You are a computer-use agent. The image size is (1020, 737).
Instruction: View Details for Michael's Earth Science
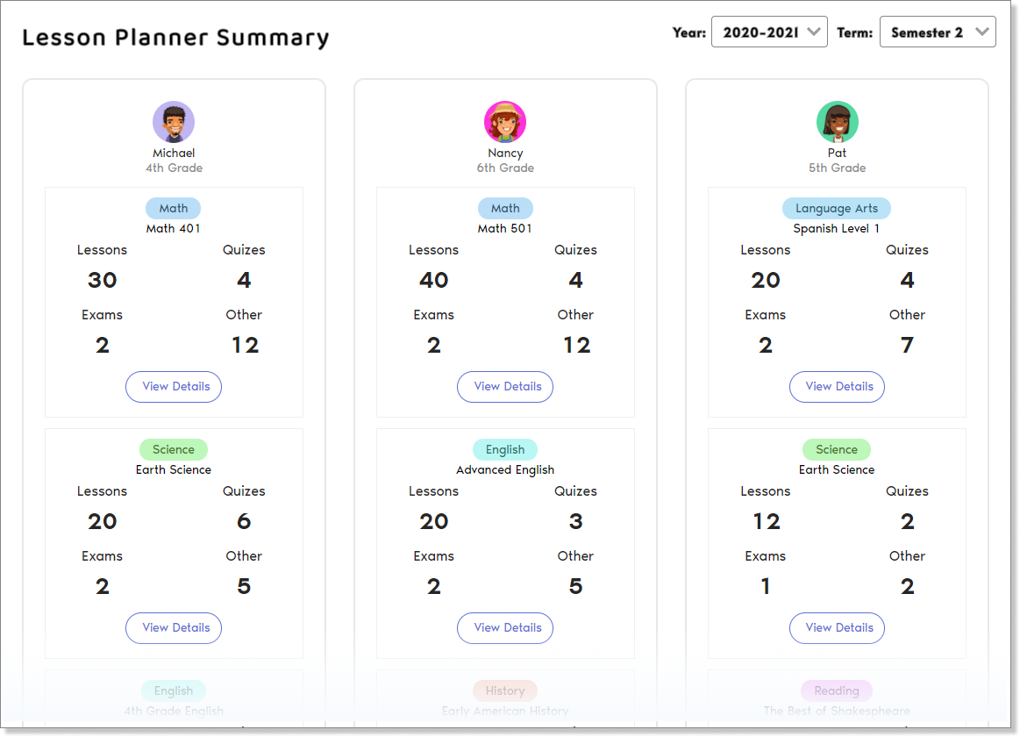(x=174, y=627)
